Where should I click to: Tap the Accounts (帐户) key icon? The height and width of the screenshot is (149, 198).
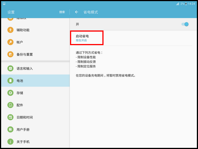point(11,42)
